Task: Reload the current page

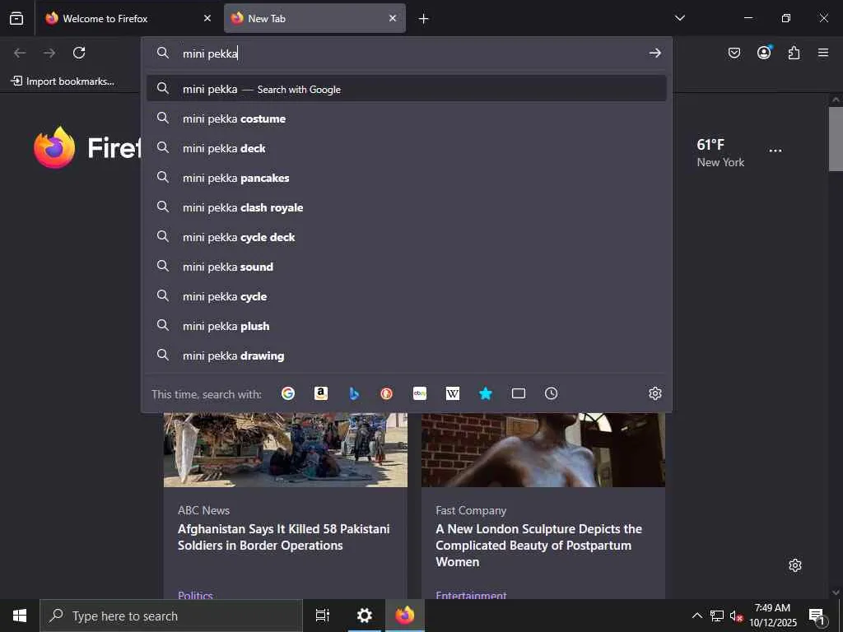Action: click(x=79, y=53)
